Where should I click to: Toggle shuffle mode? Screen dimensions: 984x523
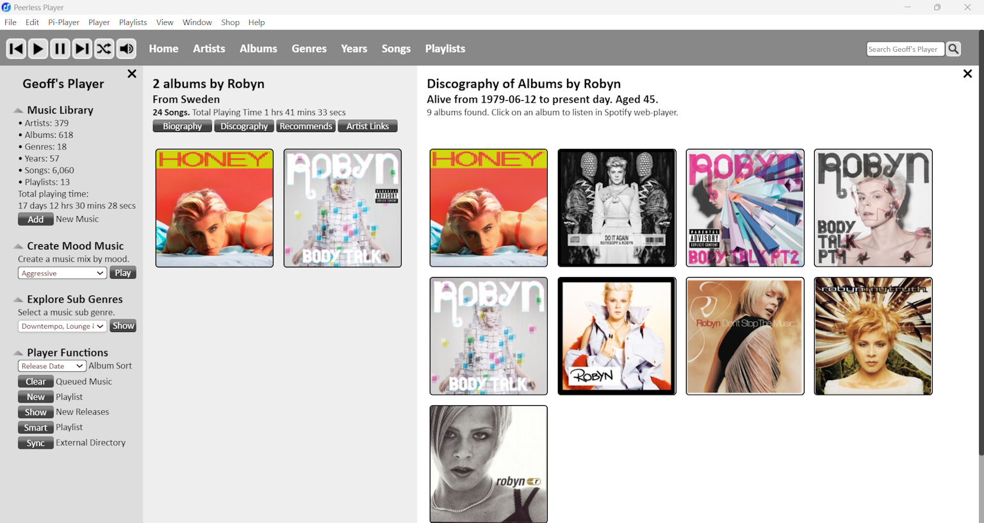coord(104,49)
